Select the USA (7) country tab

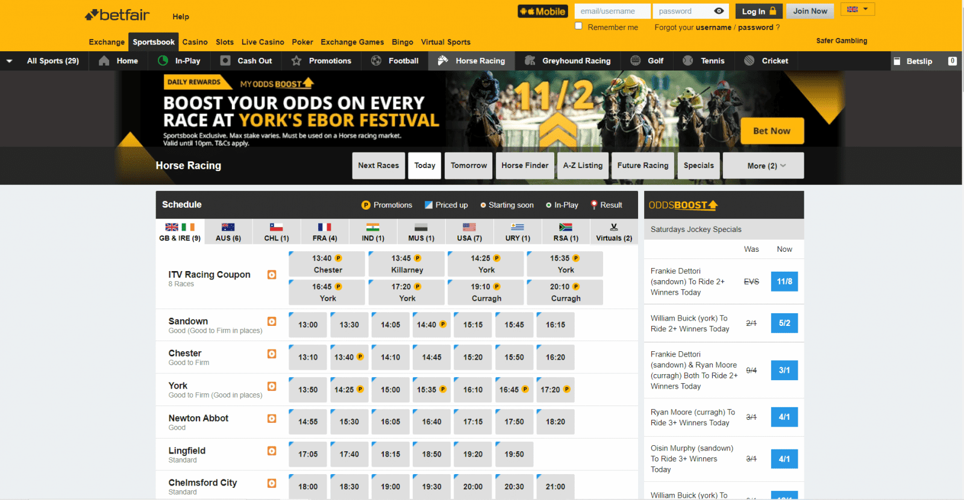tap(469, 232)
